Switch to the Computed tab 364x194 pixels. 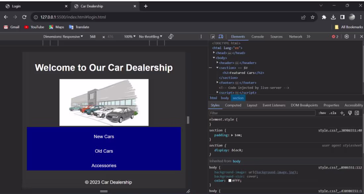click(x=233, y=105)
